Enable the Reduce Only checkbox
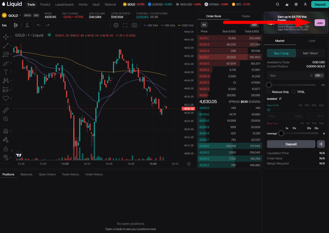 (269, 92)
